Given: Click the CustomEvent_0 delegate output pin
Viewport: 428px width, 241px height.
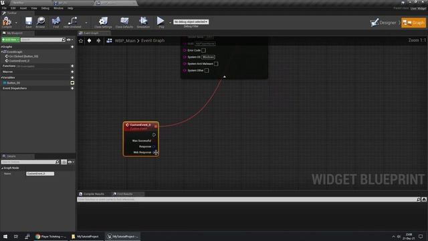Looking at the screenshot, I should (156, 127).
